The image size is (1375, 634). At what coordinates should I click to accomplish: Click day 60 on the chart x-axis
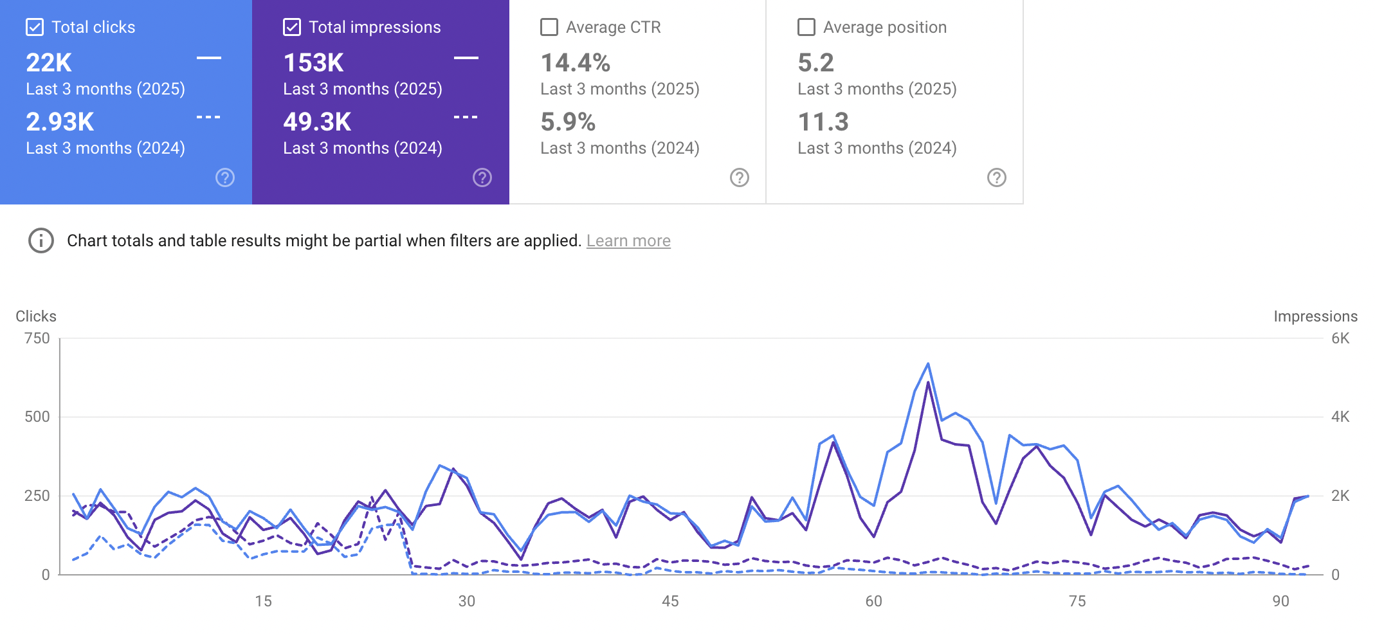873,601
